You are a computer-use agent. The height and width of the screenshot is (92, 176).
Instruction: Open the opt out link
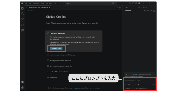pyautogui.click(x=97, y=88)
